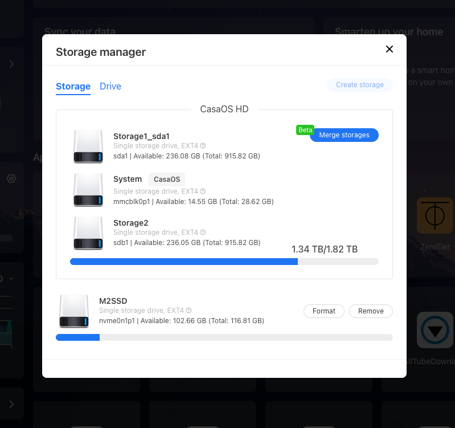The width and height of the screenshot is (455, 428).
Task: Expand the lower chevron in background sidebar
Action: pyautogui.click(x=11, y=404)
